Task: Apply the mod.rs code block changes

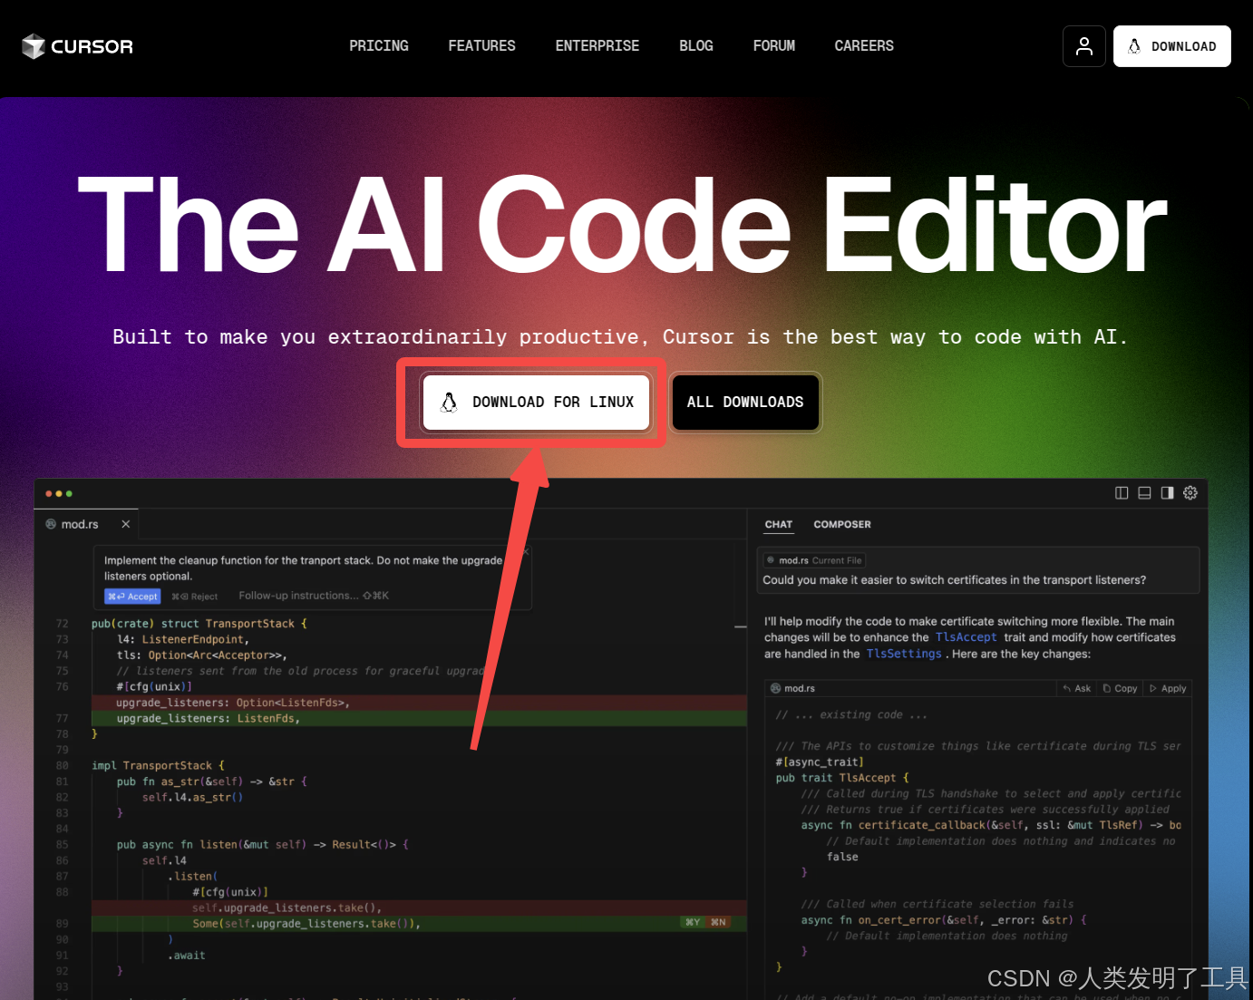Action: (1168, 689)
